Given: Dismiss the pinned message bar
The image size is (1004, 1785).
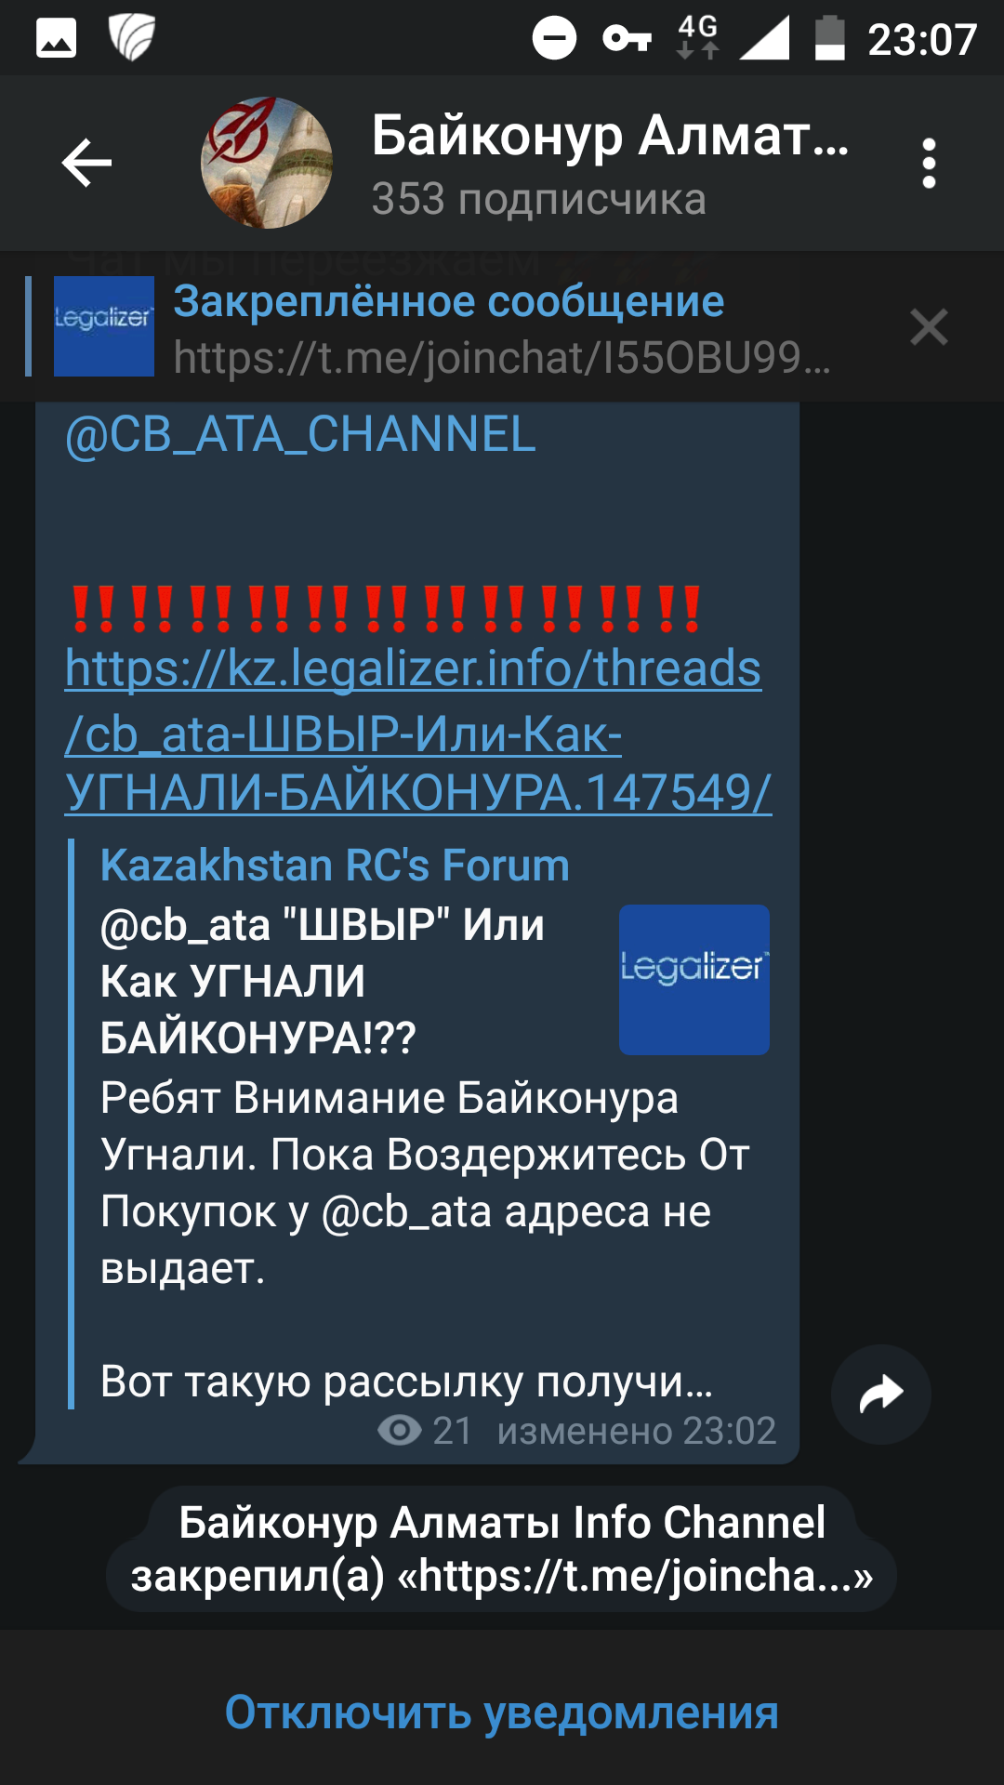Looking at the screenshot, I should pyautogui.click(x=929, y=327).
